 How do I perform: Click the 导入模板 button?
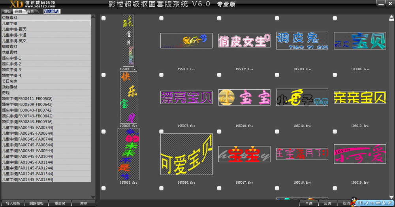click(x=13, y=203)
